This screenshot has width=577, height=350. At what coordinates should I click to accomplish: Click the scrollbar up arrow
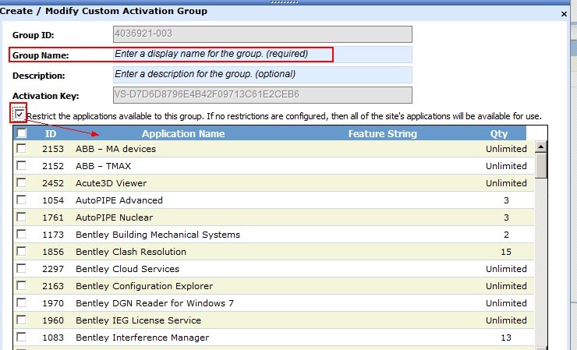pos(541,147)
